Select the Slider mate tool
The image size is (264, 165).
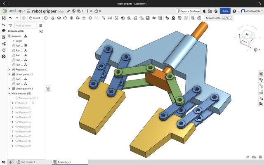65,18
